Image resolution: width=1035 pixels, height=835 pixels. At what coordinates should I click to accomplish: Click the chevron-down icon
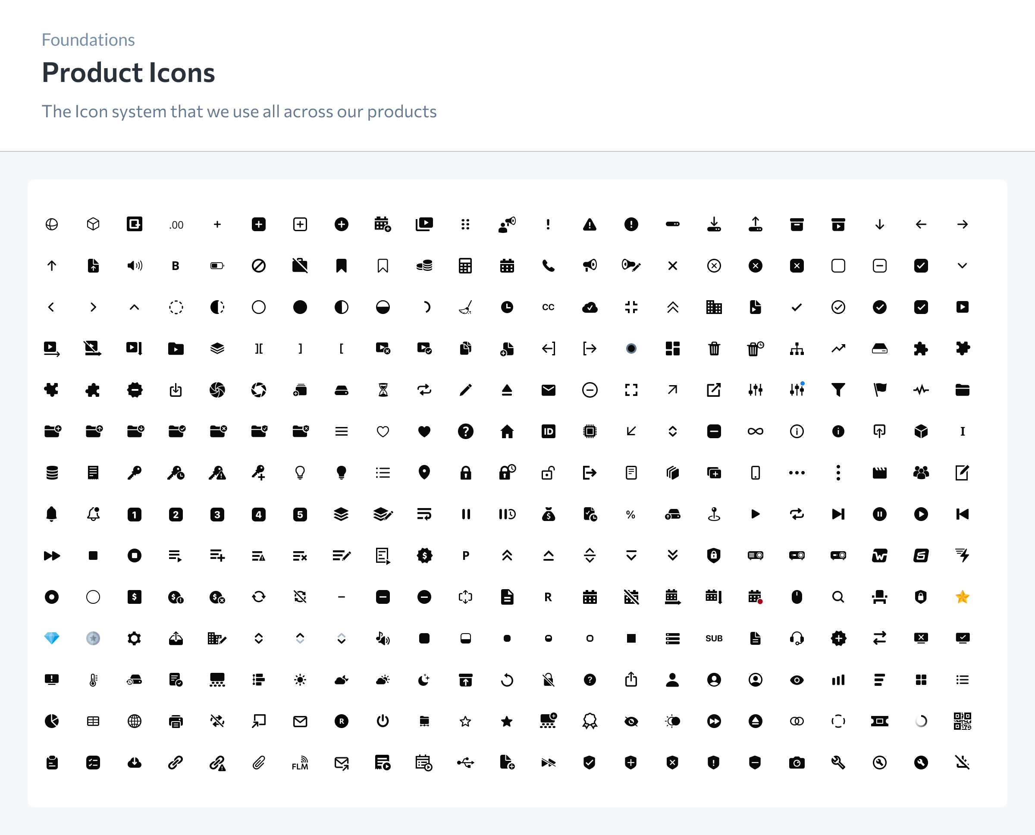[x=963, y=266]
